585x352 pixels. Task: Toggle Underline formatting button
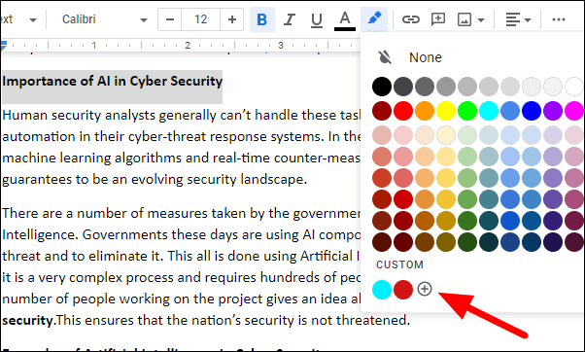tap(317, 19)
